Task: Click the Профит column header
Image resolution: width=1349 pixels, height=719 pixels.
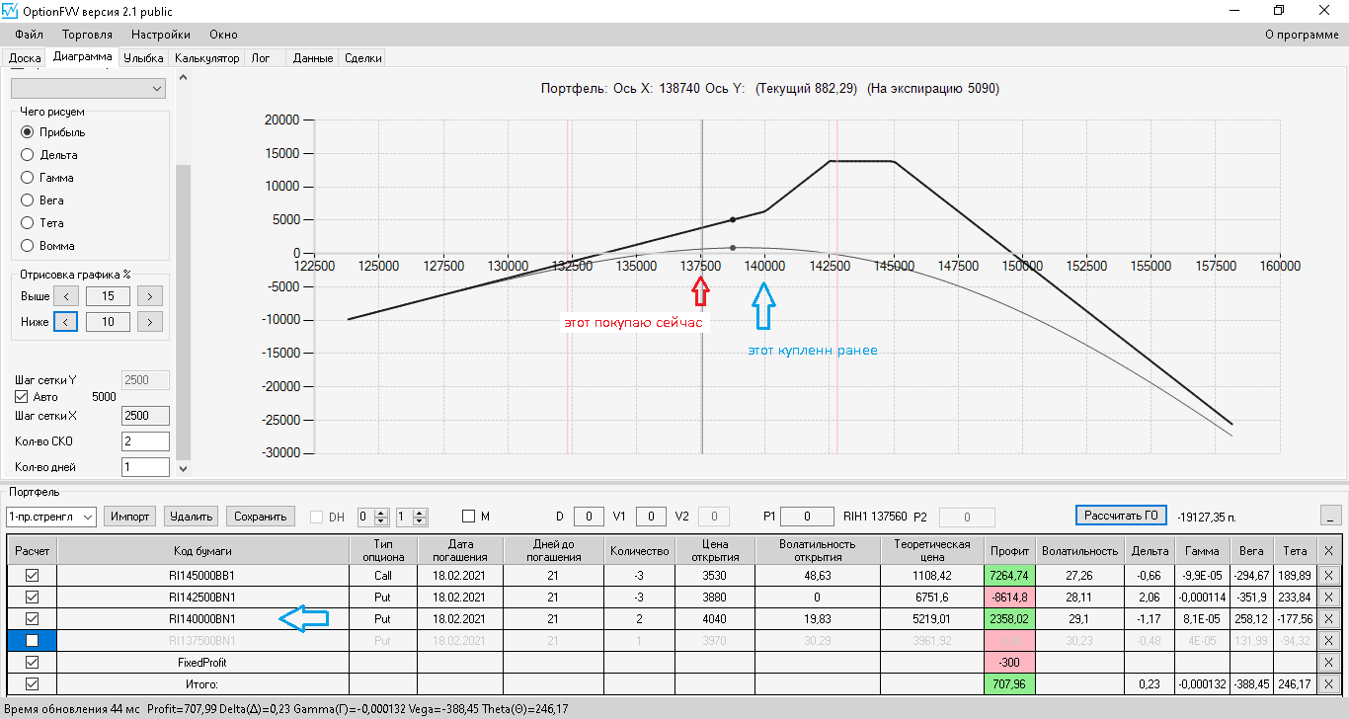Action: pyautogui.click(x=1008, y=550)
